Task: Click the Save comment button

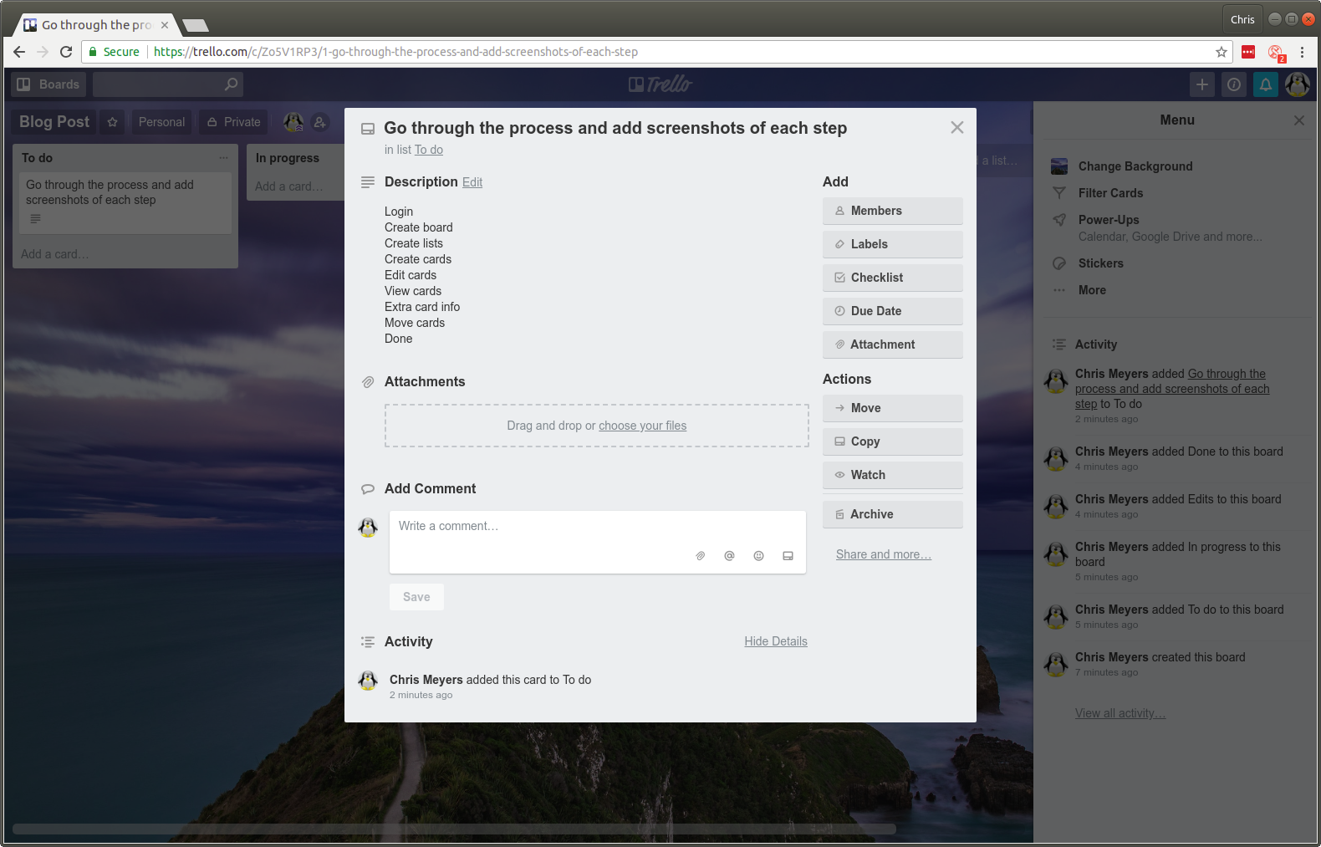Action: (416, 597)
